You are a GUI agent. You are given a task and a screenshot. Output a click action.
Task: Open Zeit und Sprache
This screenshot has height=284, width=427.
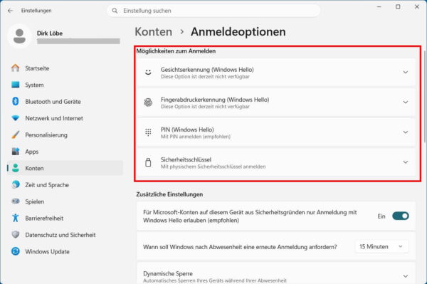coord(65,184)
